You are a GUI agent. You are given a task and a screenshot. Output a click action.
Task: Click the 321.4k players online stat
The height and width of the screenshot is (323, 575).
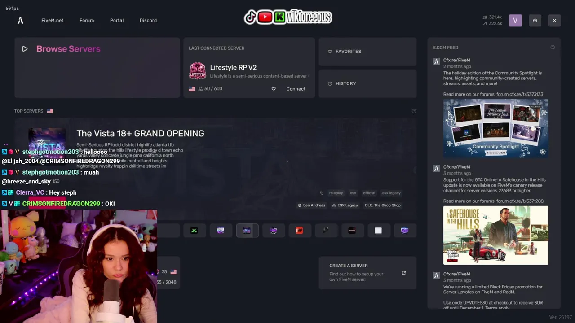[492, 17]
